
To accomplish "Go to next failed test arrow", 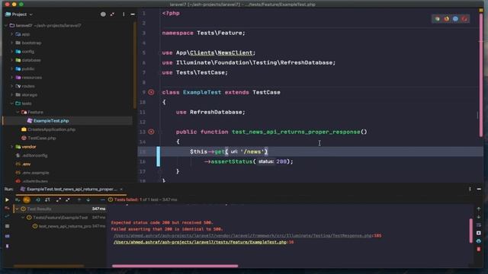I will (x=88, y=199).
